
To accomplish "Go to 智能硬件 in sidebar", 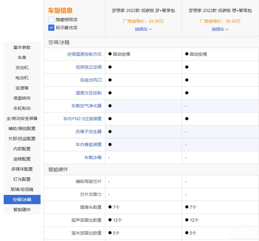I will [x=22, y=210].
